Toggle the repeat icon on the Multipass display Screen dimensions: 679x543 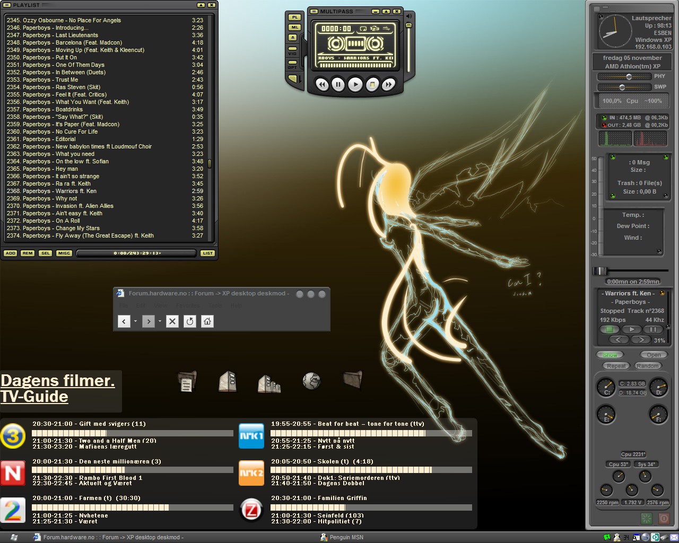point(363,29)
